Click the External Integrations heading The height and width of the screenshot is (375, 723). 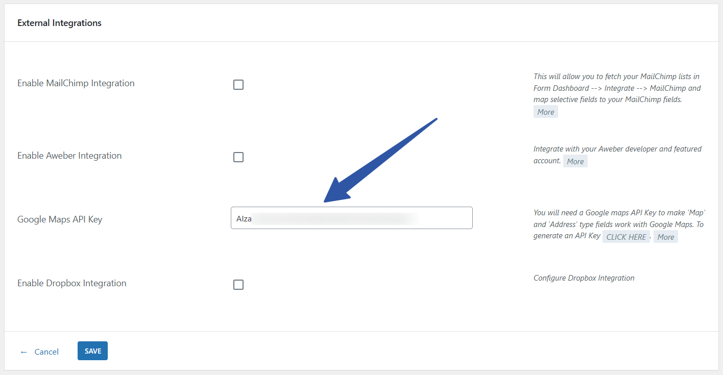pos(59,23)
